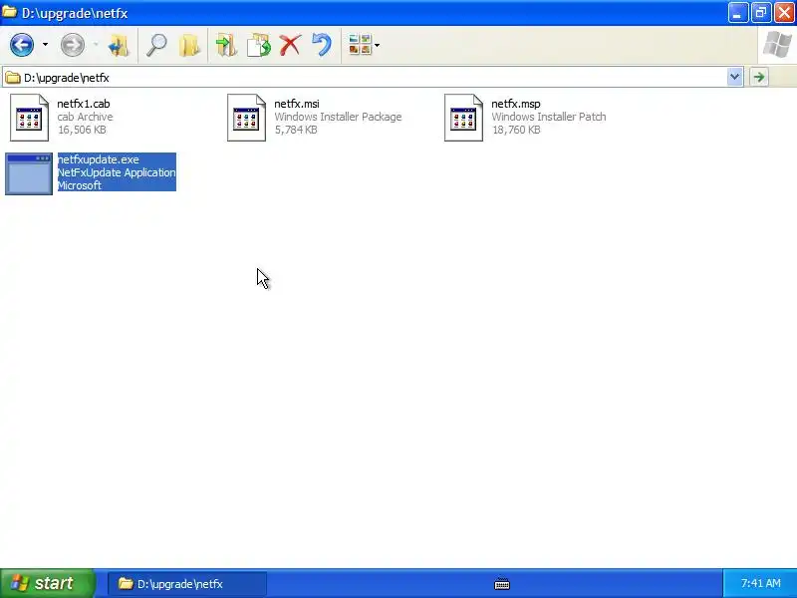The height and width of the screenshot is (598, 797).
Task: Select the netfxupdate.exe application icon
Action: coord(29,173)
